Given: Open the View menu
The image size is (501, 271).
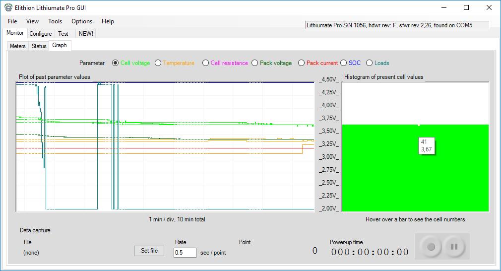Looking at the screenshot, I should [x=32, y=21].
